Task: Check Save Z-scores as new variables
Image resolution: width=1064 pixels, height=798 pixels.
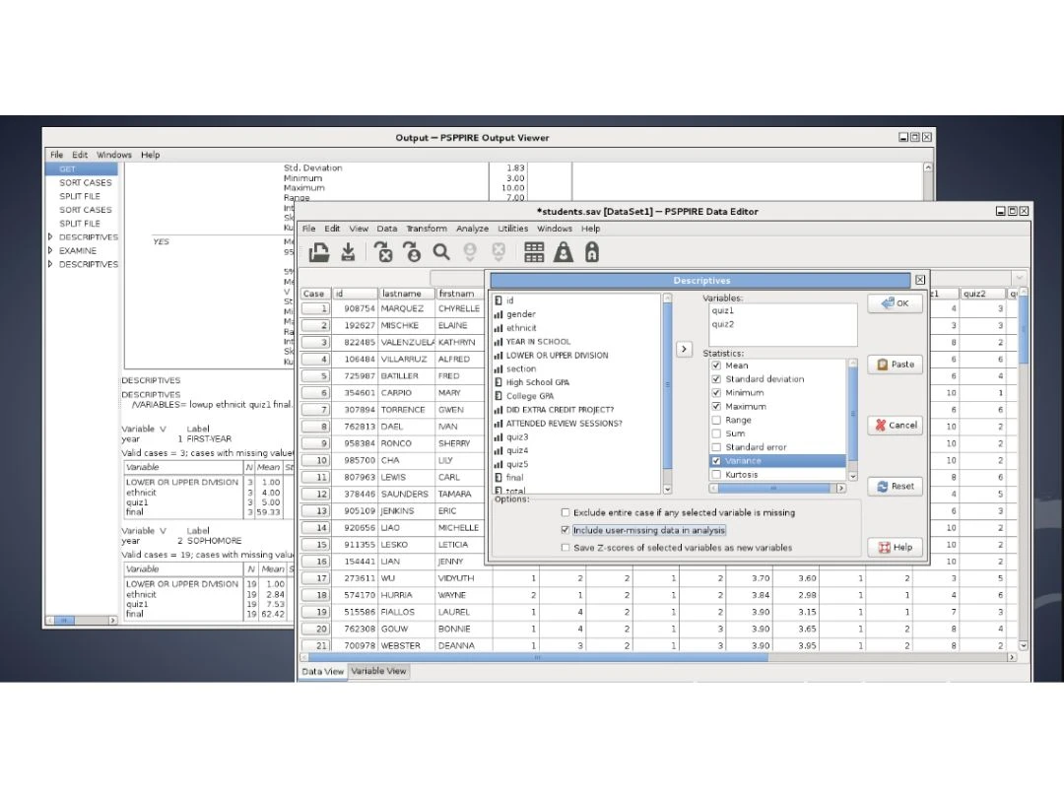Action: pos(565,548)
